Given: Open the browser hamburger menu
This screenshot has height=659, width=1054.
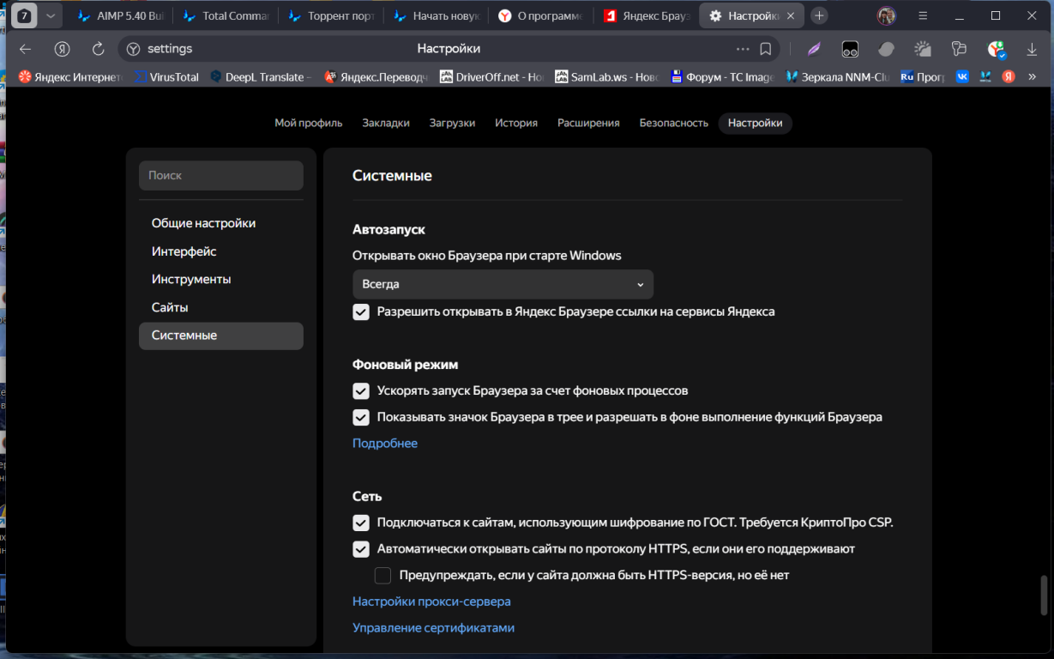Looking at the screenshot, I should (923, 15).
